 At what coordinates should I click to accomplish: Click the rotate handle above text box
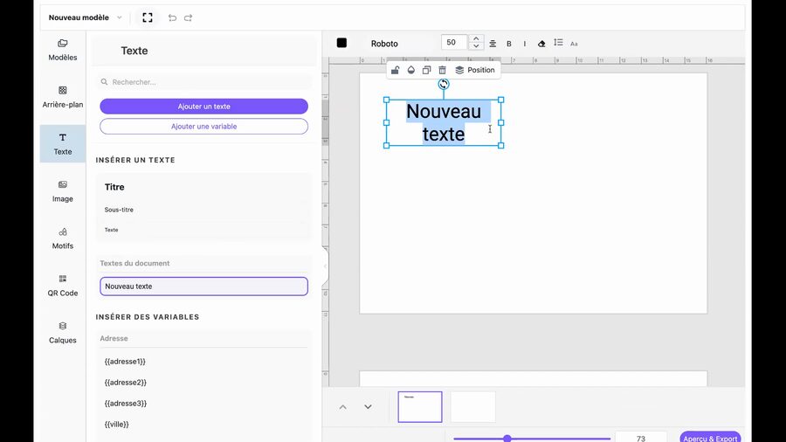tap(444, 84)
